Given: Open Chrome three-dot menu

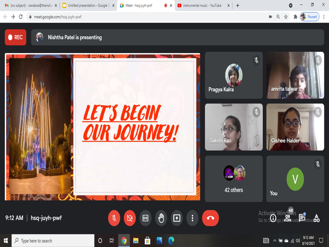Looking at the screenshot, I should click(x=324, y=17).
